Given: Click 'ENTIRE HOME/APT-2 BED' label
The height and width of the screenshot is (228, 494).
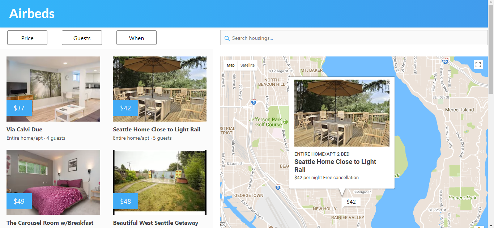Looking at the screenshot, I should coord(322,154).
